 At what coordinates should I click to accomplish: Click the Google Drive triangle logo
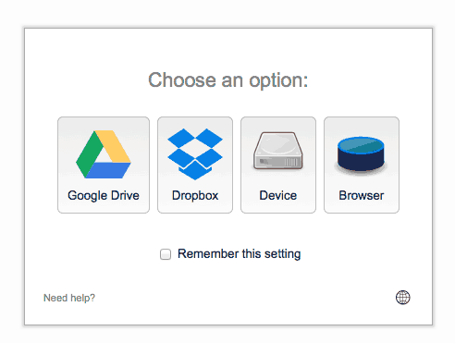[104, 154]
